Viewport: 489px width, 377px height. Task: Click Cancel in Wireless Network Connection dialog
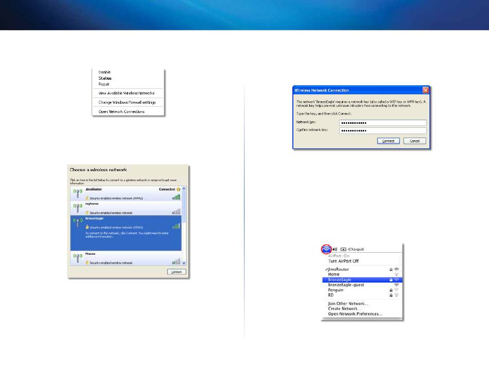coord(414,141)
